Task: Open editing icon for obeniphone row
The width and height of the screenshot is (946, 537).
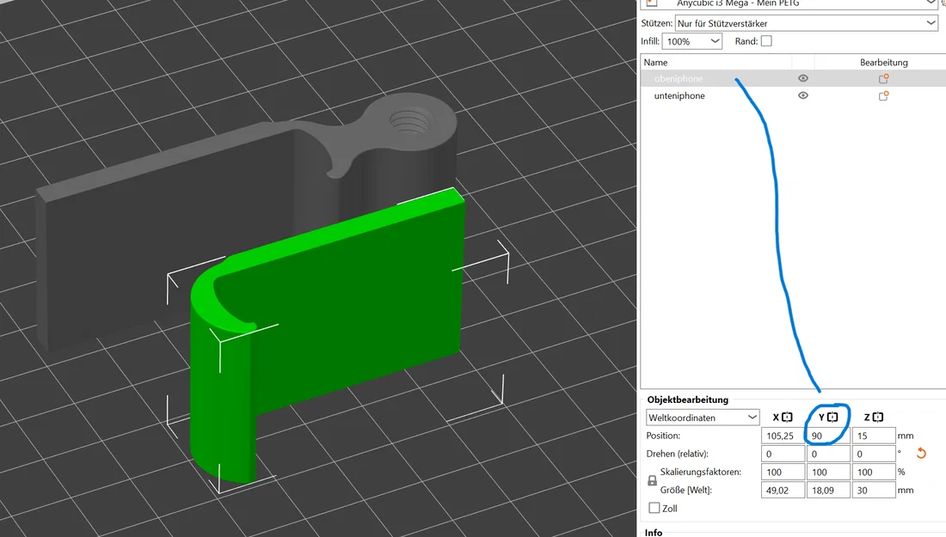Action: pos(883,78)
